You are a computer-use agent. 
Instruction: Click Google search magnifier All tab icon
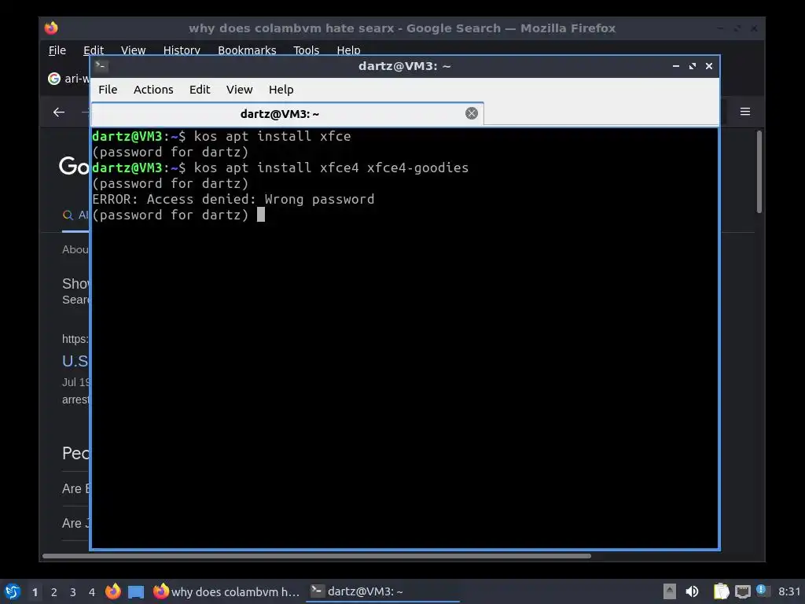[x=68, y=215]
